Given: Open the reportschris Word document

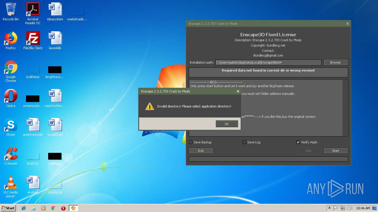Looking at the screenshot, I should (x=55, y=98).
